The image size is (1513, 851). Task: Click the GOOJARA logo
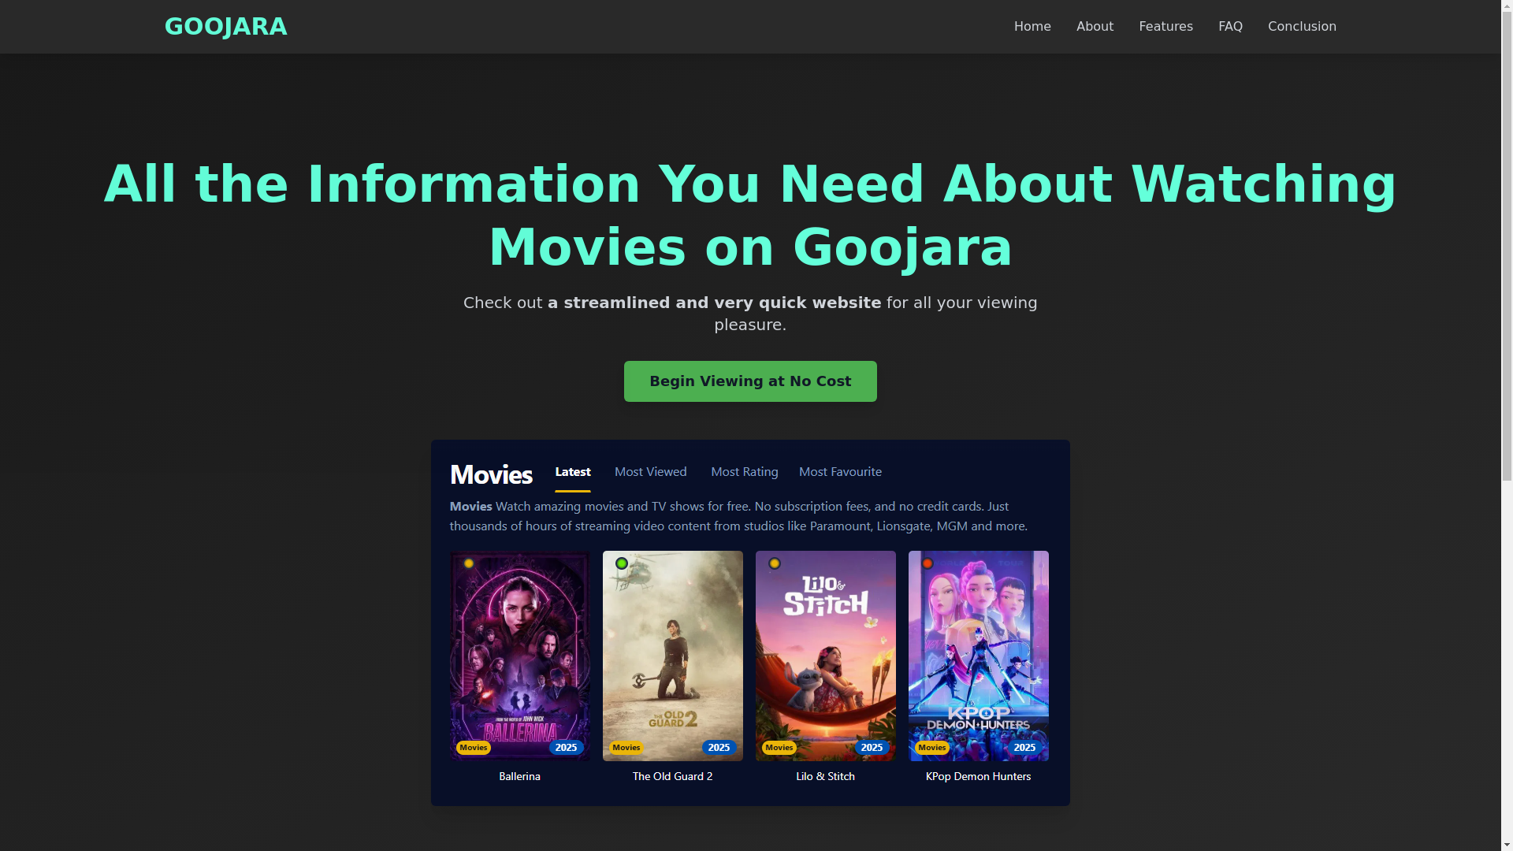pyautogui.click(x=225, y=27)
